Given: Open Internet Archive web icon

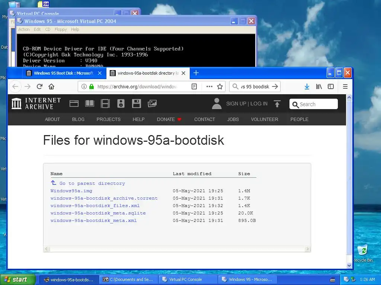Looking at the screenshot, I should point(74,104).
